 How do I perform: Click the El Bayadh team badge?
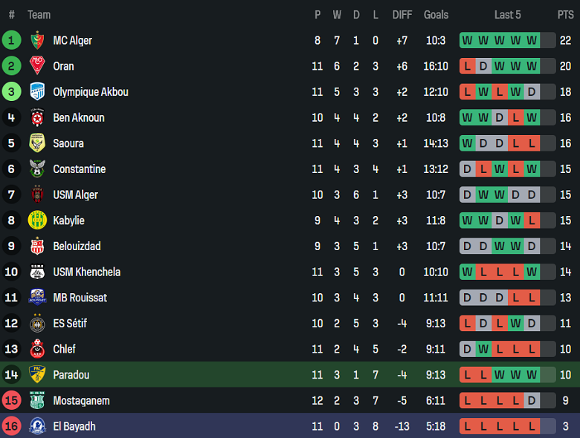coord(37,426)
